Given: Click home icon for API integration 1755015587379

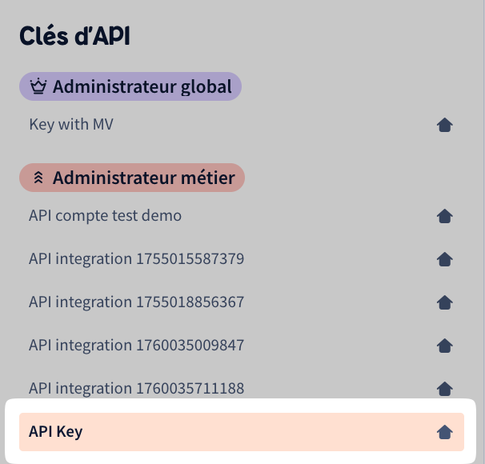Looking at the screenshot, I should 445,259.
